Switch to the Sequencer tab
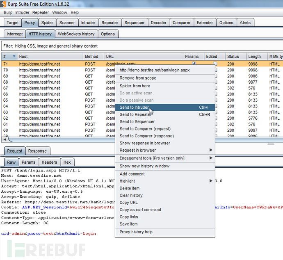Viewport: 283px width, 260px height. (x=135, y=23)
